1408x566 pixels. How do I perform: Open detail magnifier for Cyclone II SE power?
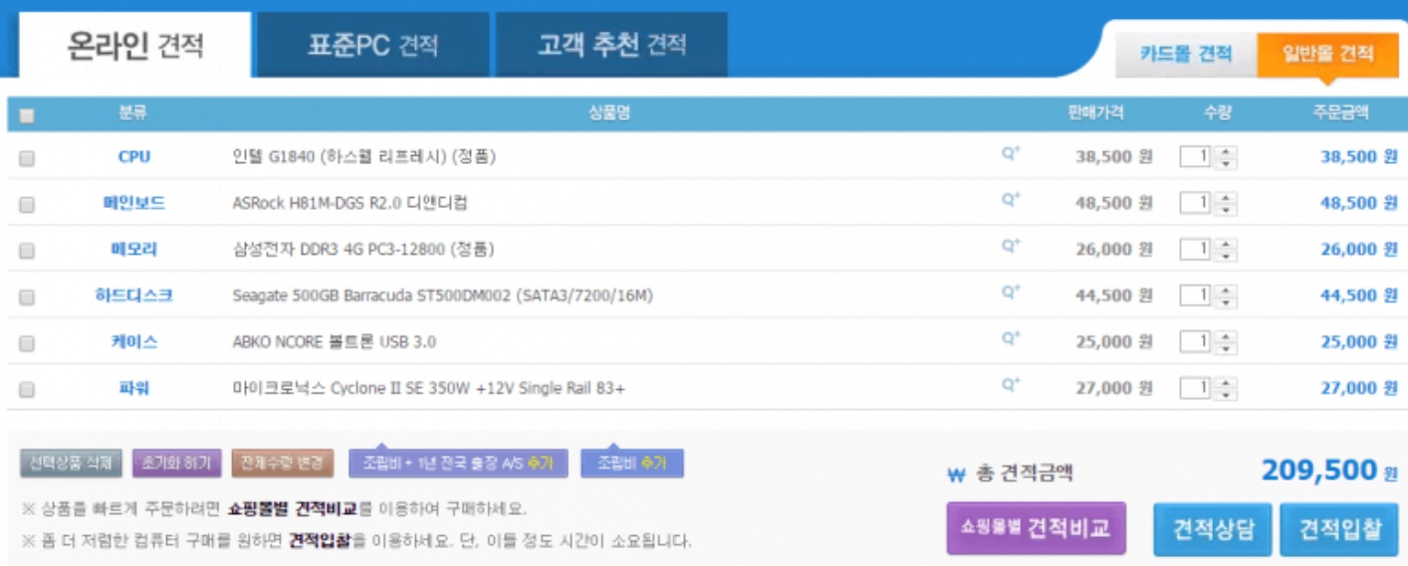pyautogui.click(x=1011, y=385)
